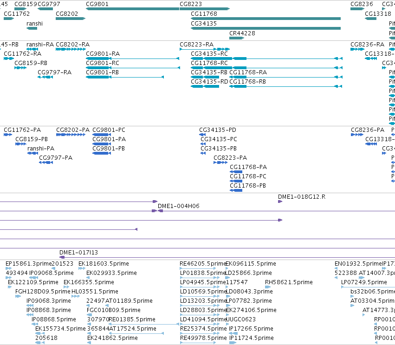Open EST EK274106.5prime
Image resolution: width=395 pixels, height=345 pixels.
point(251,310)
